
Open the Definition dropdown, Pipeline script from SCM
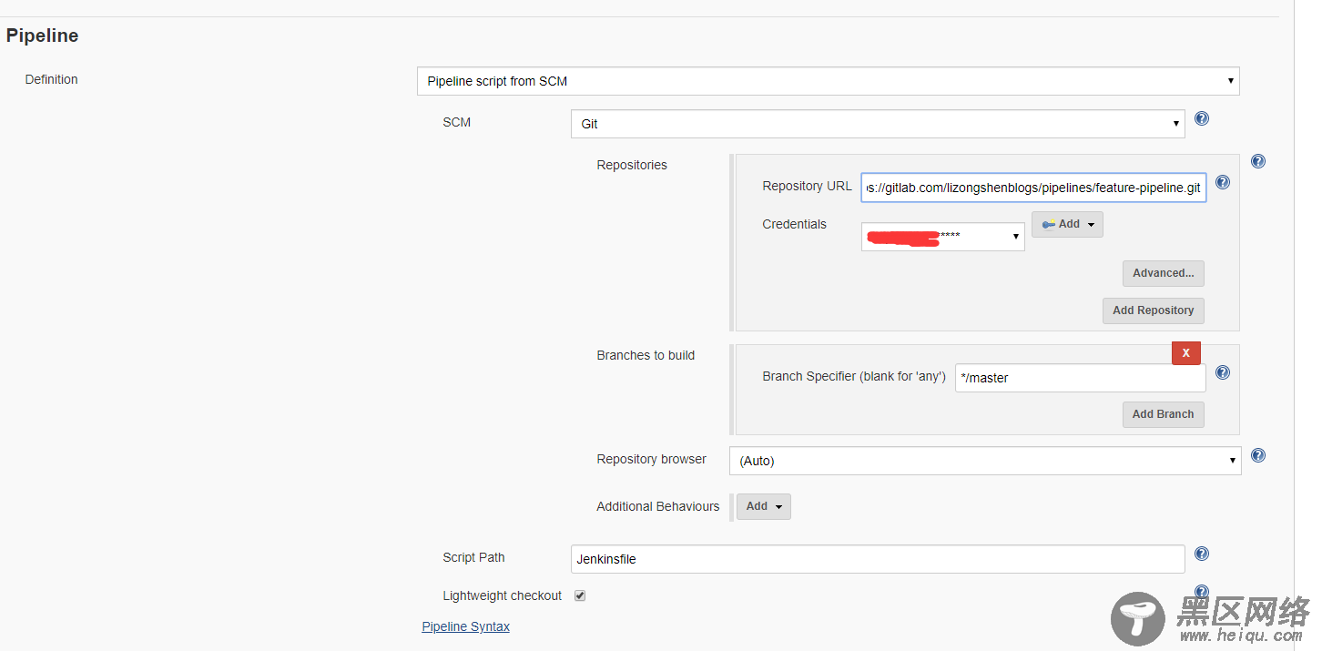[829, 81]
